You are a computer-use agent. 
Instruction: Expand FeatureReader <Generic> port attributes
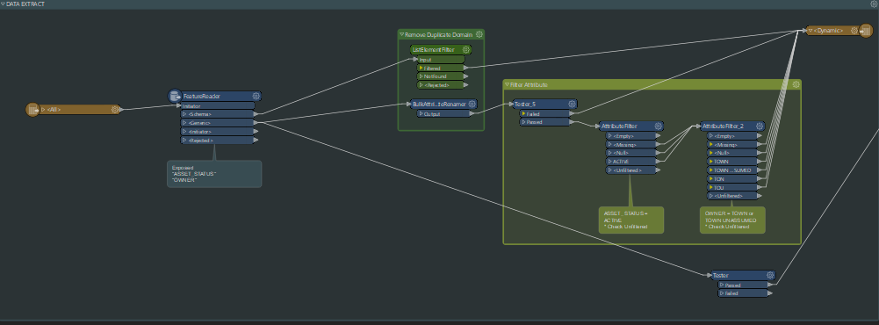(x=184, y=123)
